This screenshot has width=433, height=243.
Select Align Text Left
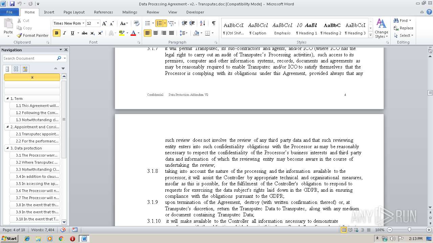coord(147,33)
